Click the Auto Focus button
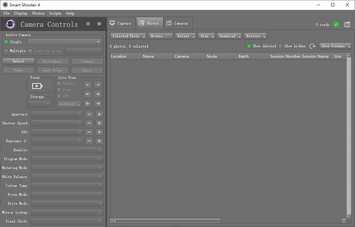 click(x=53, y=70)
